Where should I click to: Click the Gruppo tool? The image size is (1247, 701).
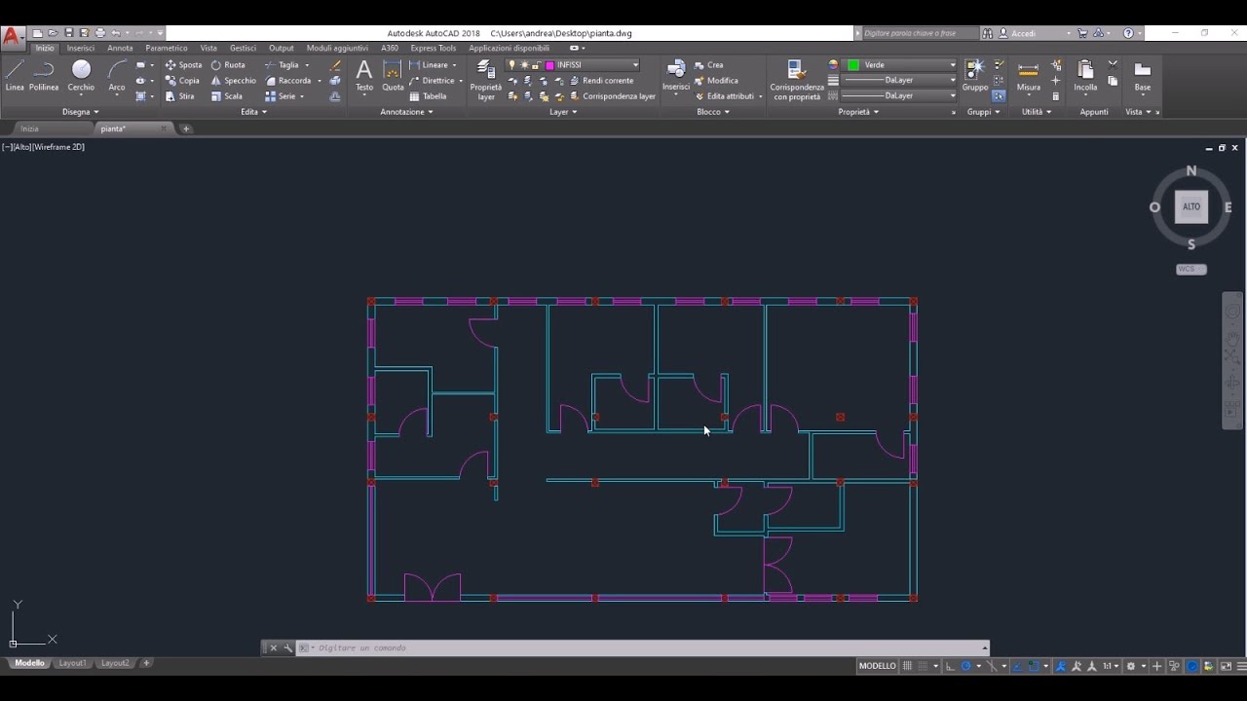tap(975, 76)
